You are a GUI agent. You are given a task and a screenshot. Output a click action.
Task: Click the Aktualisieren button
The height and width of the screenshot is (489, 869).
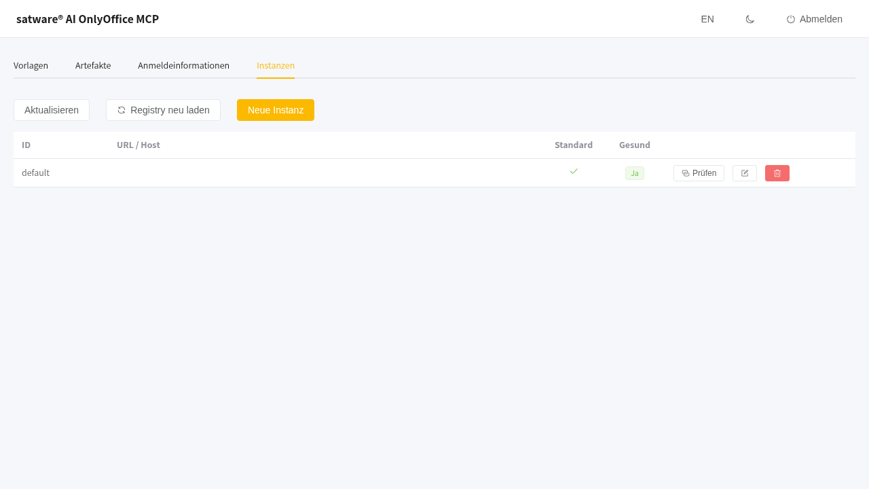click(52, 110)
